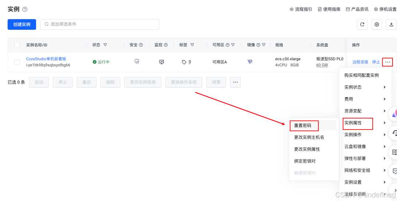Image resolution: width=397 pixels, height=201 pixels.
Task: Open the 产品资讯 news link
Action: point(357,9)
